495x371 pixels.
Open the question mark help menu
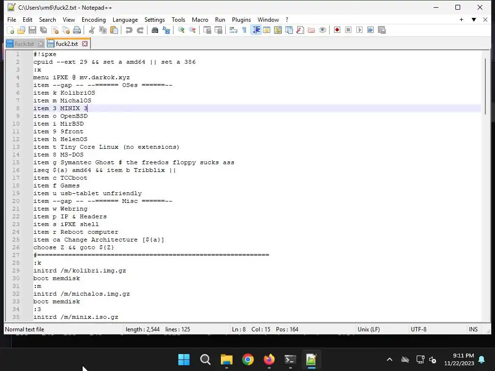pyautogui.click(x=287, y=19)
